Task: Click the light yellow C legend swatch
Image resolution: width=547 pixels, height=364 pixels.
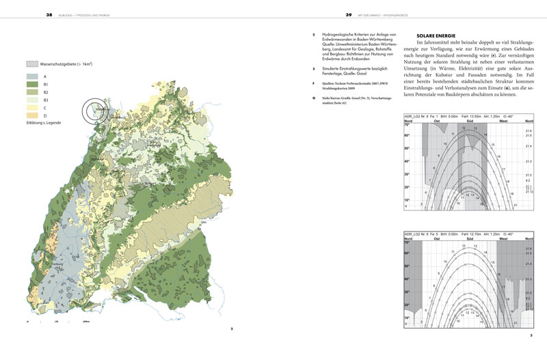Action: [x=31, y=107]
